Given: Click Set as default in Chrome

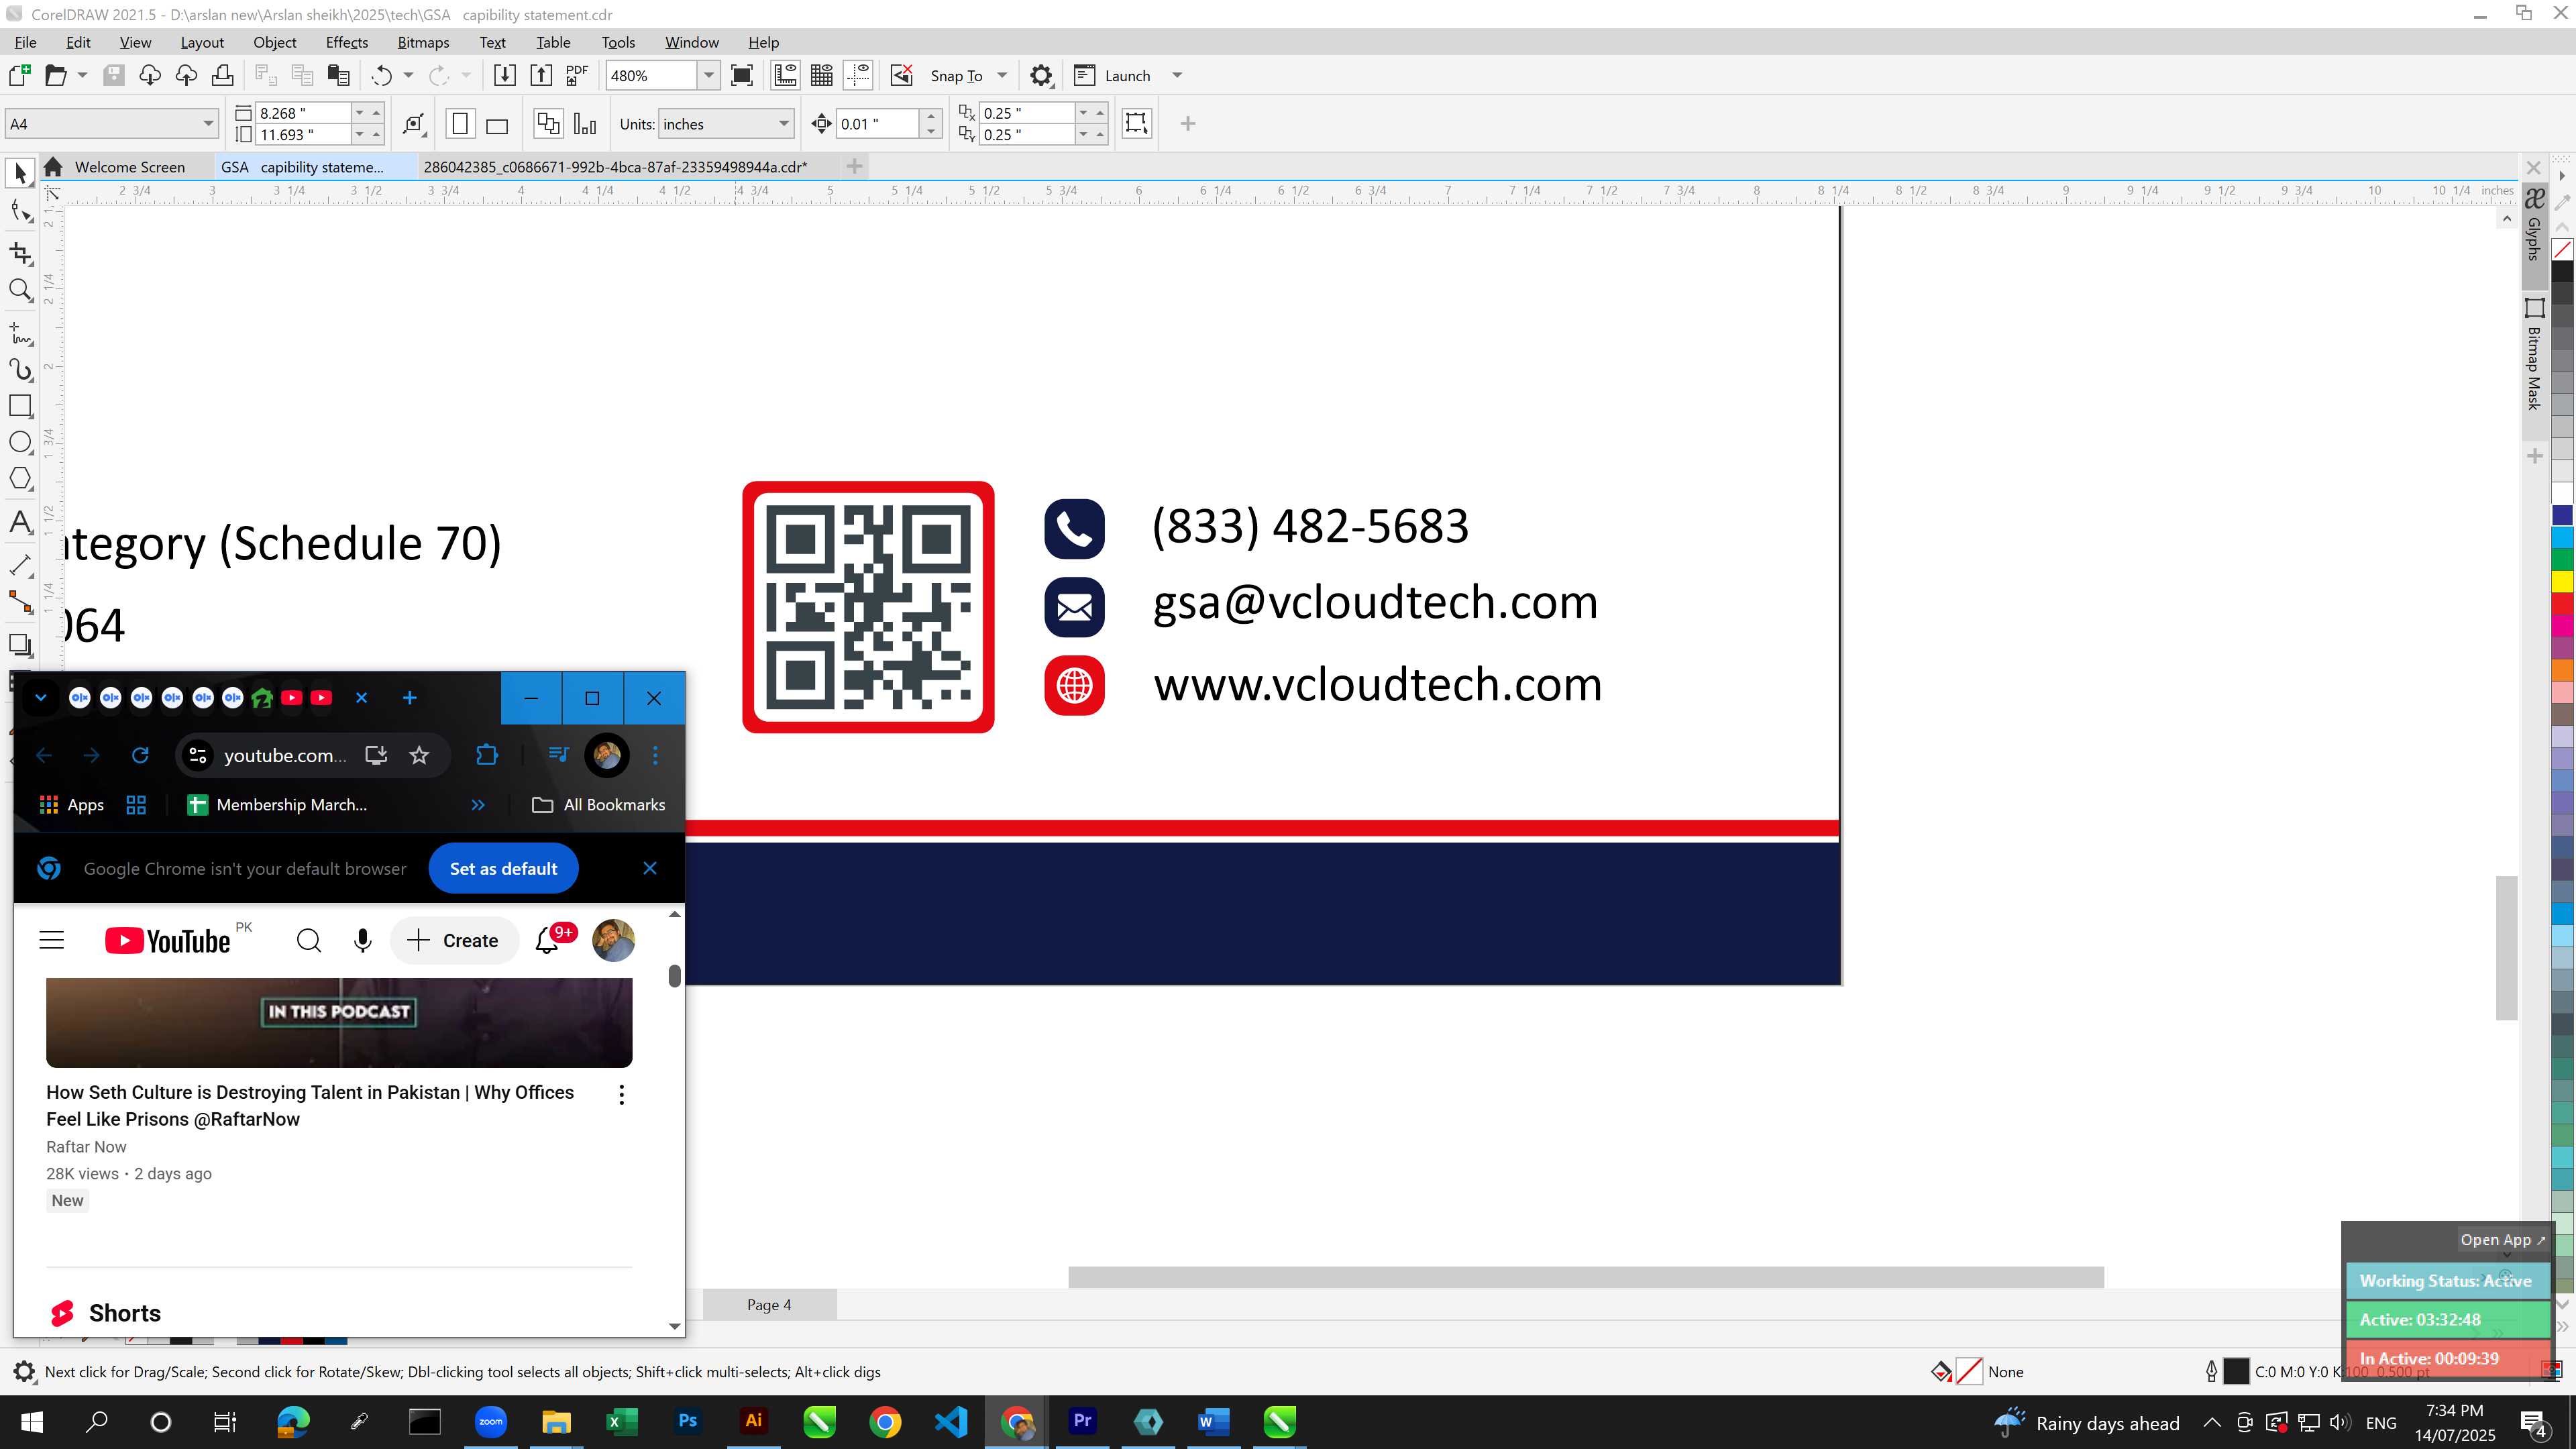Looking at the screenshot, I should coord(503,868).
